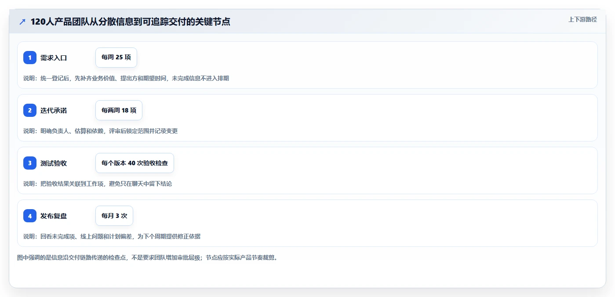Click the 每月 3 次 pill
Screen dimensions: 615x297
point(114,216)
